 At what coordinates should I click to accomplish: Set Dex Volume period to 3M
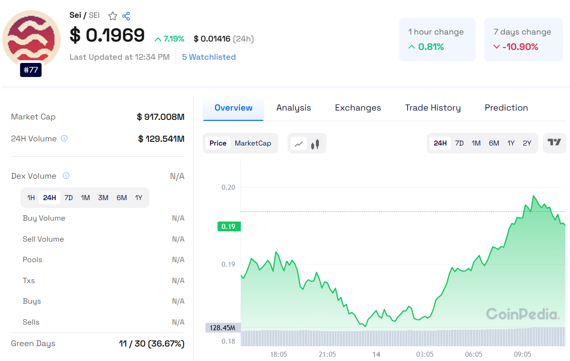pos(103,198)
